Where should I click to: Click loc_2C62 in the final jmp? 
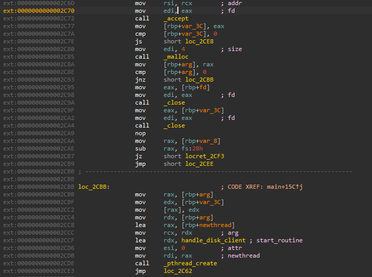click(178, 271)
